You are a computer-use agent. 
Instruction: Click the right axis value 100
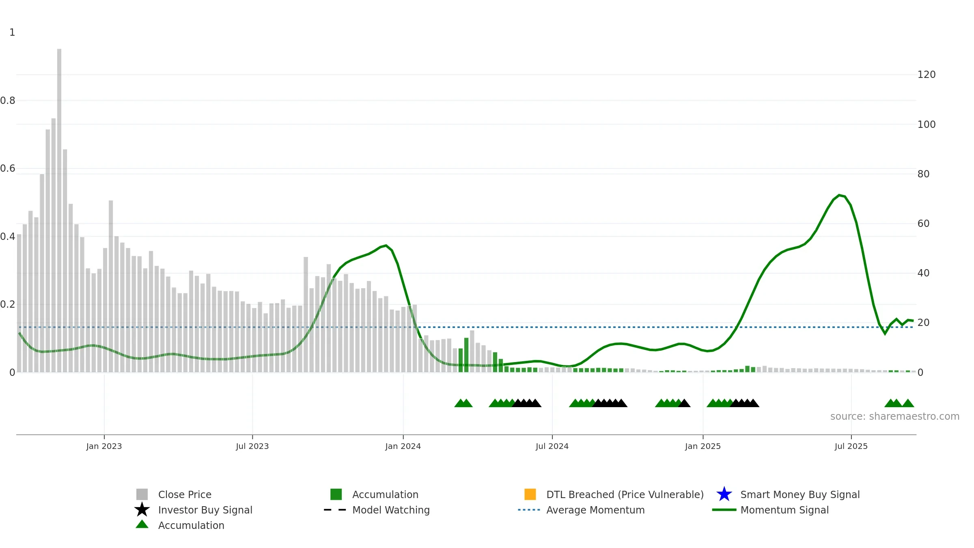point(927,125)
